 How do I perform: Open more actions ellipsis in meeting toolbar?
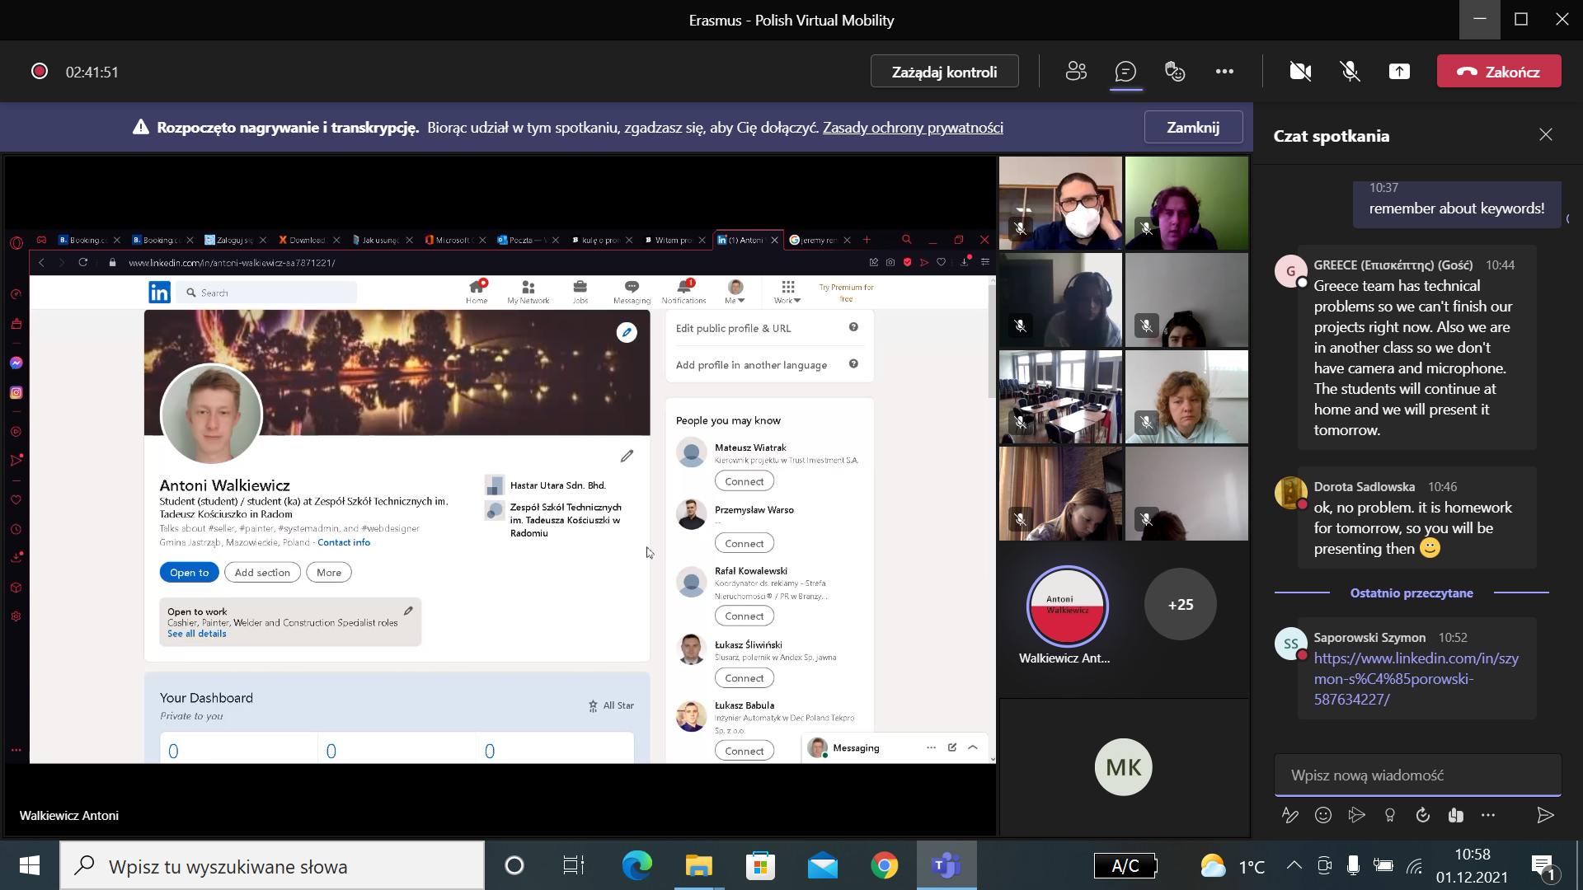1224,72
